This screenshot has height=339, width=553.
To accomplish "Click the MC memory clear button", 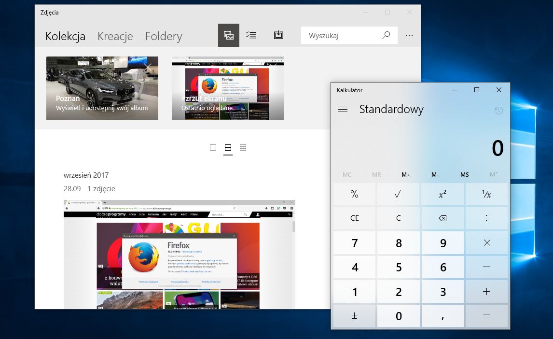I will click(347, 175).
